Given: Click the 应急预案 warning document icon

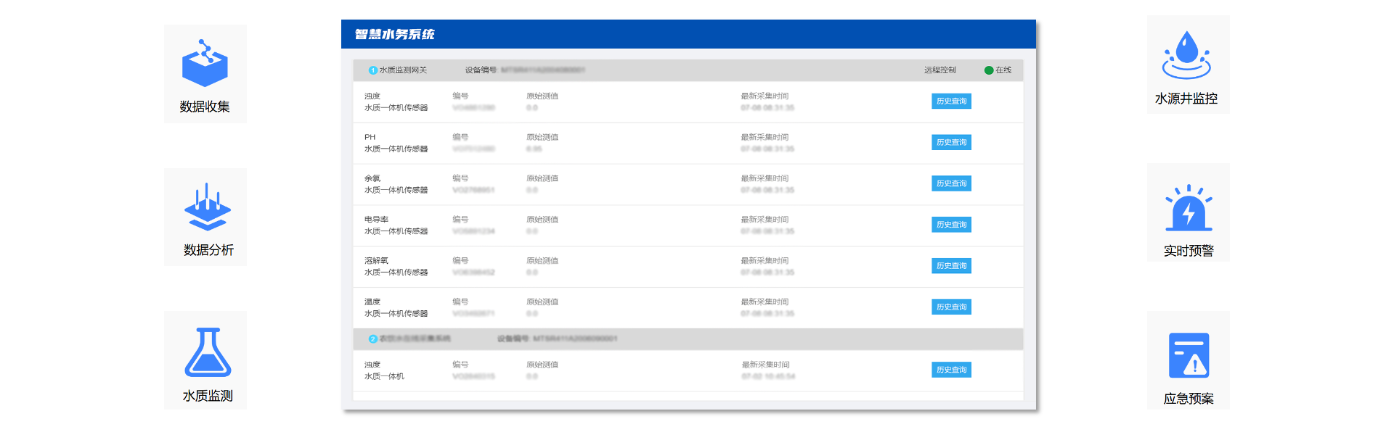Looking at the screenshot, I should pyautogui.click(x=1189, y=355).
